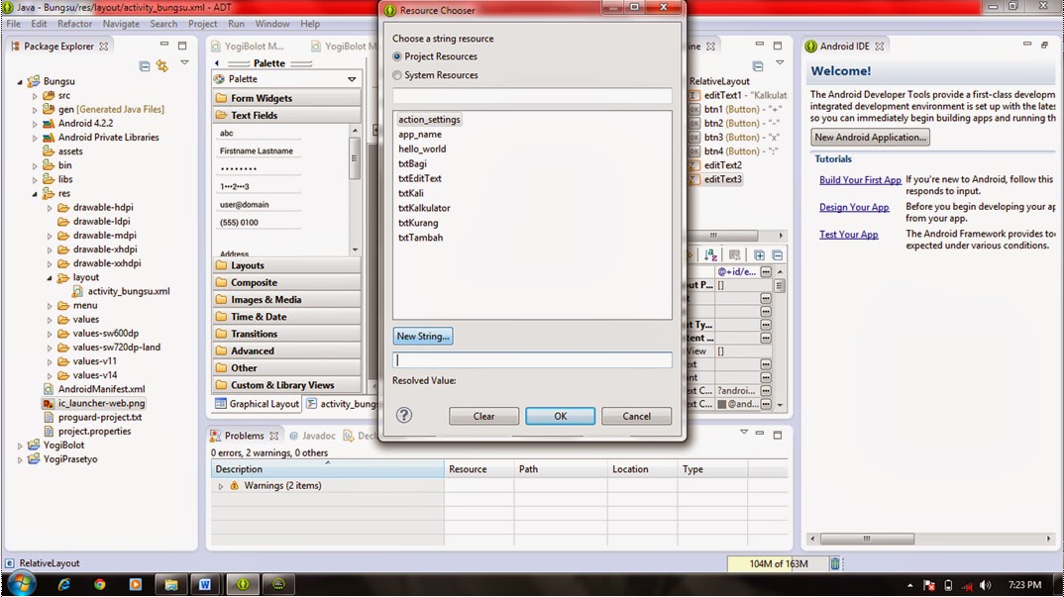The height and width of the screenshot is (597, 1064).
Task: Select txtKali string resource
Action: coord(411,193)
